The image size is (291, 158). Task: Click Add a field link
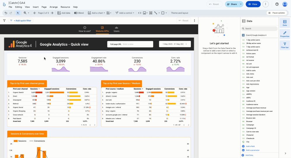click(248, 147)
